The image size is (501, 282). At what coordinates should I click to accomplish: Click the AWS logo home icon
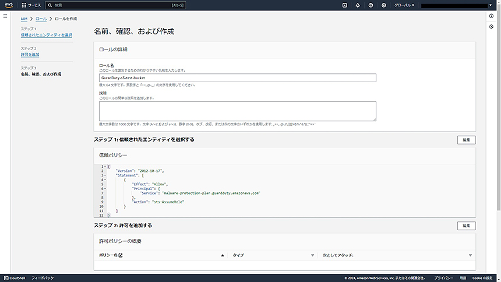click(x=9, y=5)
